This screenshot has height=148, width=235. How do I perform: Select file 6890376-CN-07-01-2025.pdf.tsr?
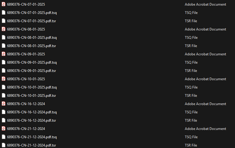(32, 21)
